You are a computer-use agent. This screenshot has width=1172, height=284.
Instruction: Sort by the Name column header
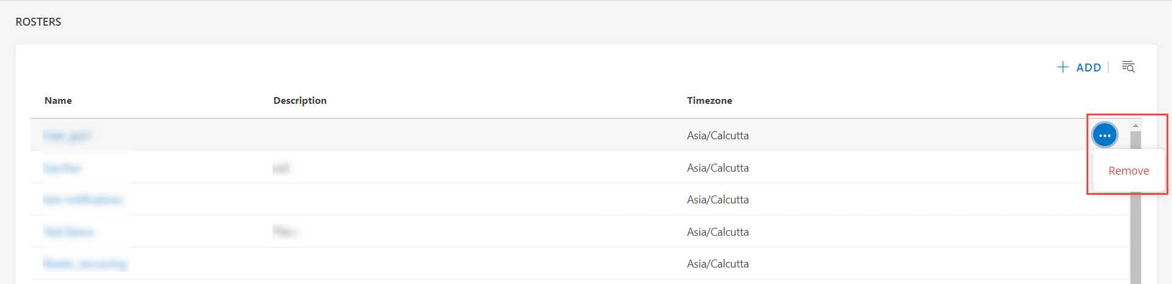58,100
